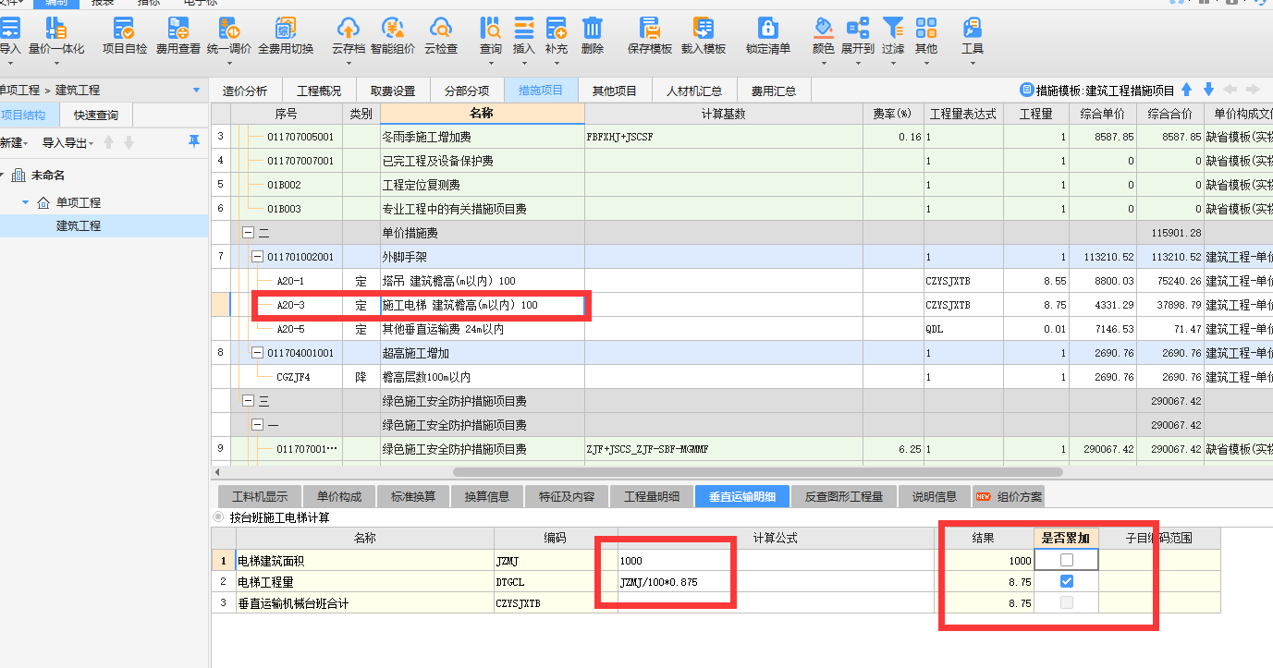Collapse item 011704001001 超高施工增加
Image resolution: width=1273 pixels, height=668 pixels.
pos(258,353)
